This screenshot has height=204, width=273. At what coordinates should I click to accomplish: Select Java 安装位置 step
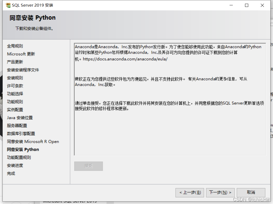(20, 118)
